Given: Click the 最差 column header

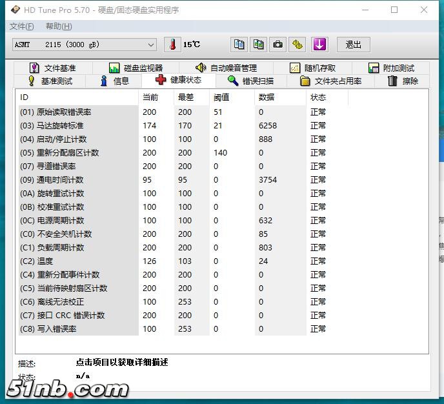Looking at the screenshot, I should click(x=192, y=97).
